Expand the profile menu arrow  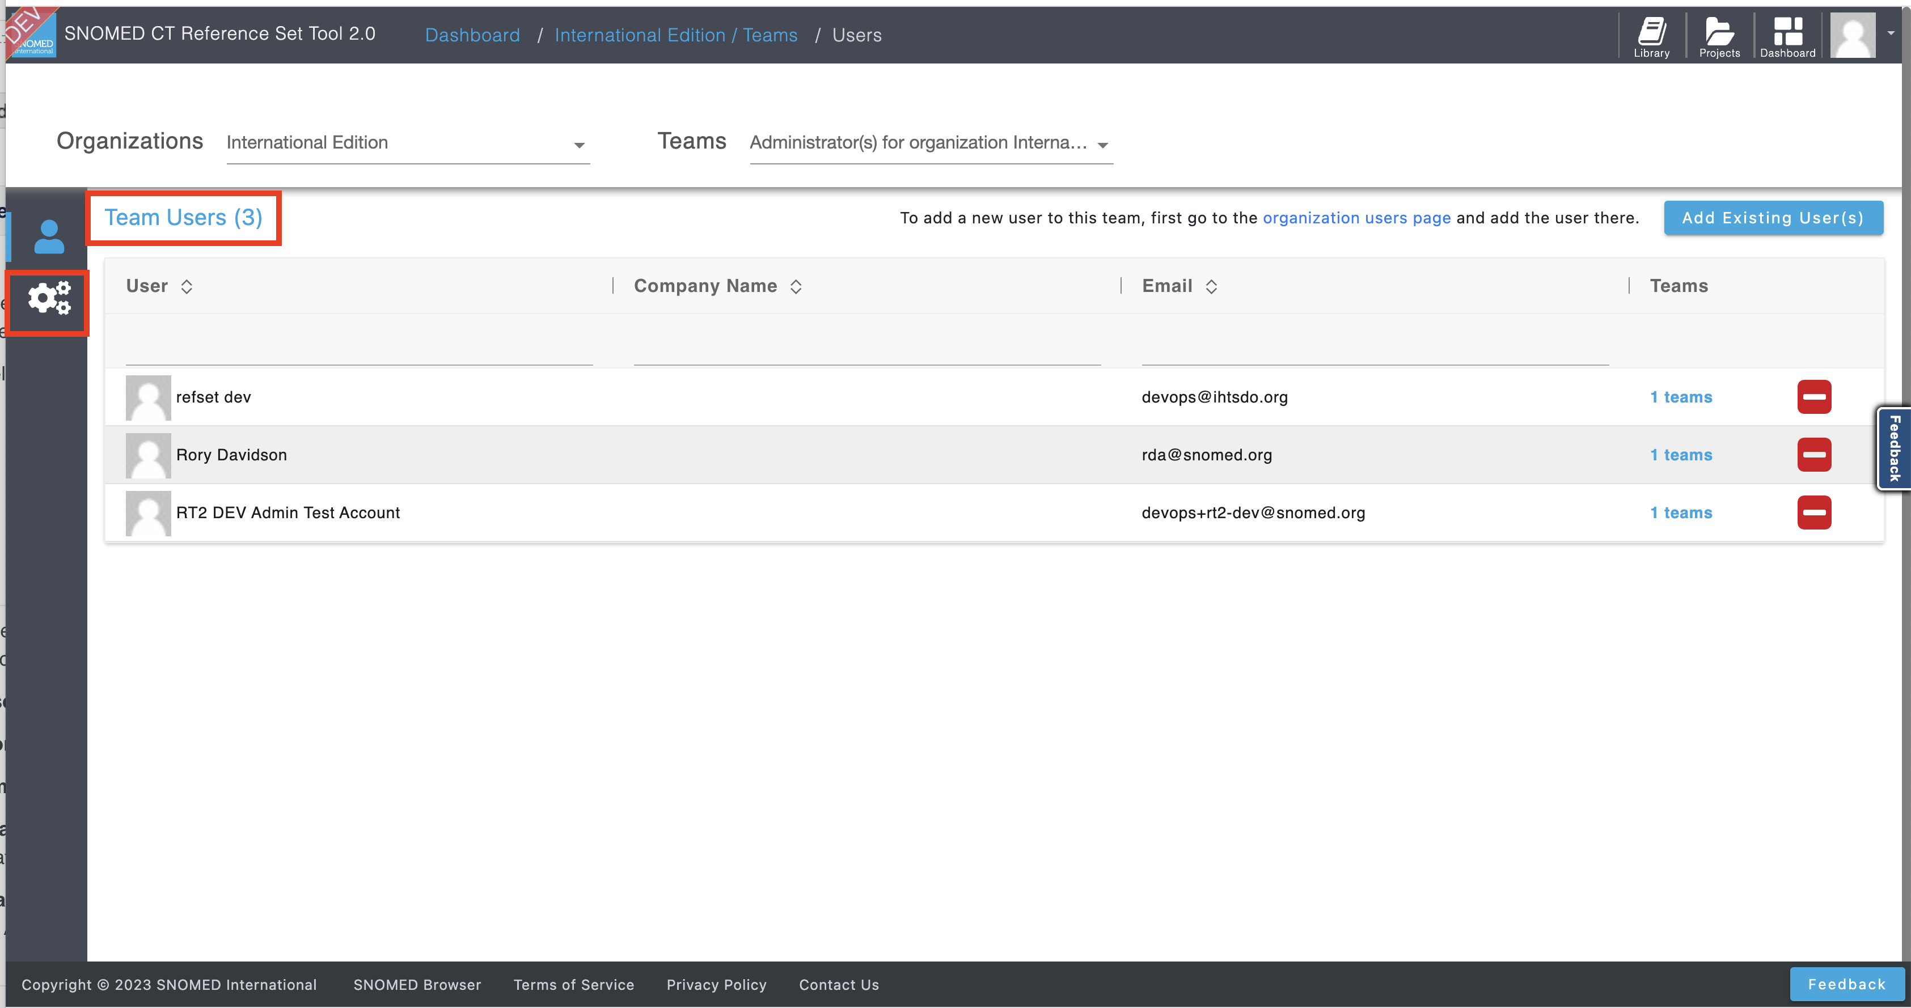(1891, 33)
